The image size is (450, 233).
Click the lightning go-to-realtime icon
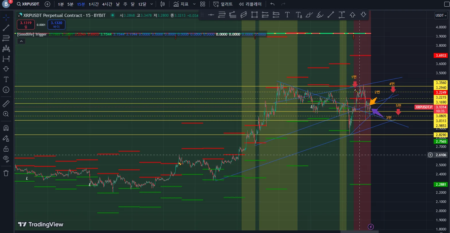(371, 227)
